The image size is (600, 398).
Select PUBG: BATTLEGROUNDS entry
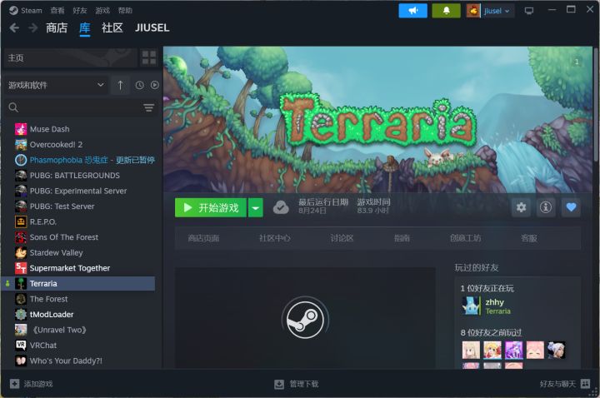pyautogui.click(x=84, y=176)
